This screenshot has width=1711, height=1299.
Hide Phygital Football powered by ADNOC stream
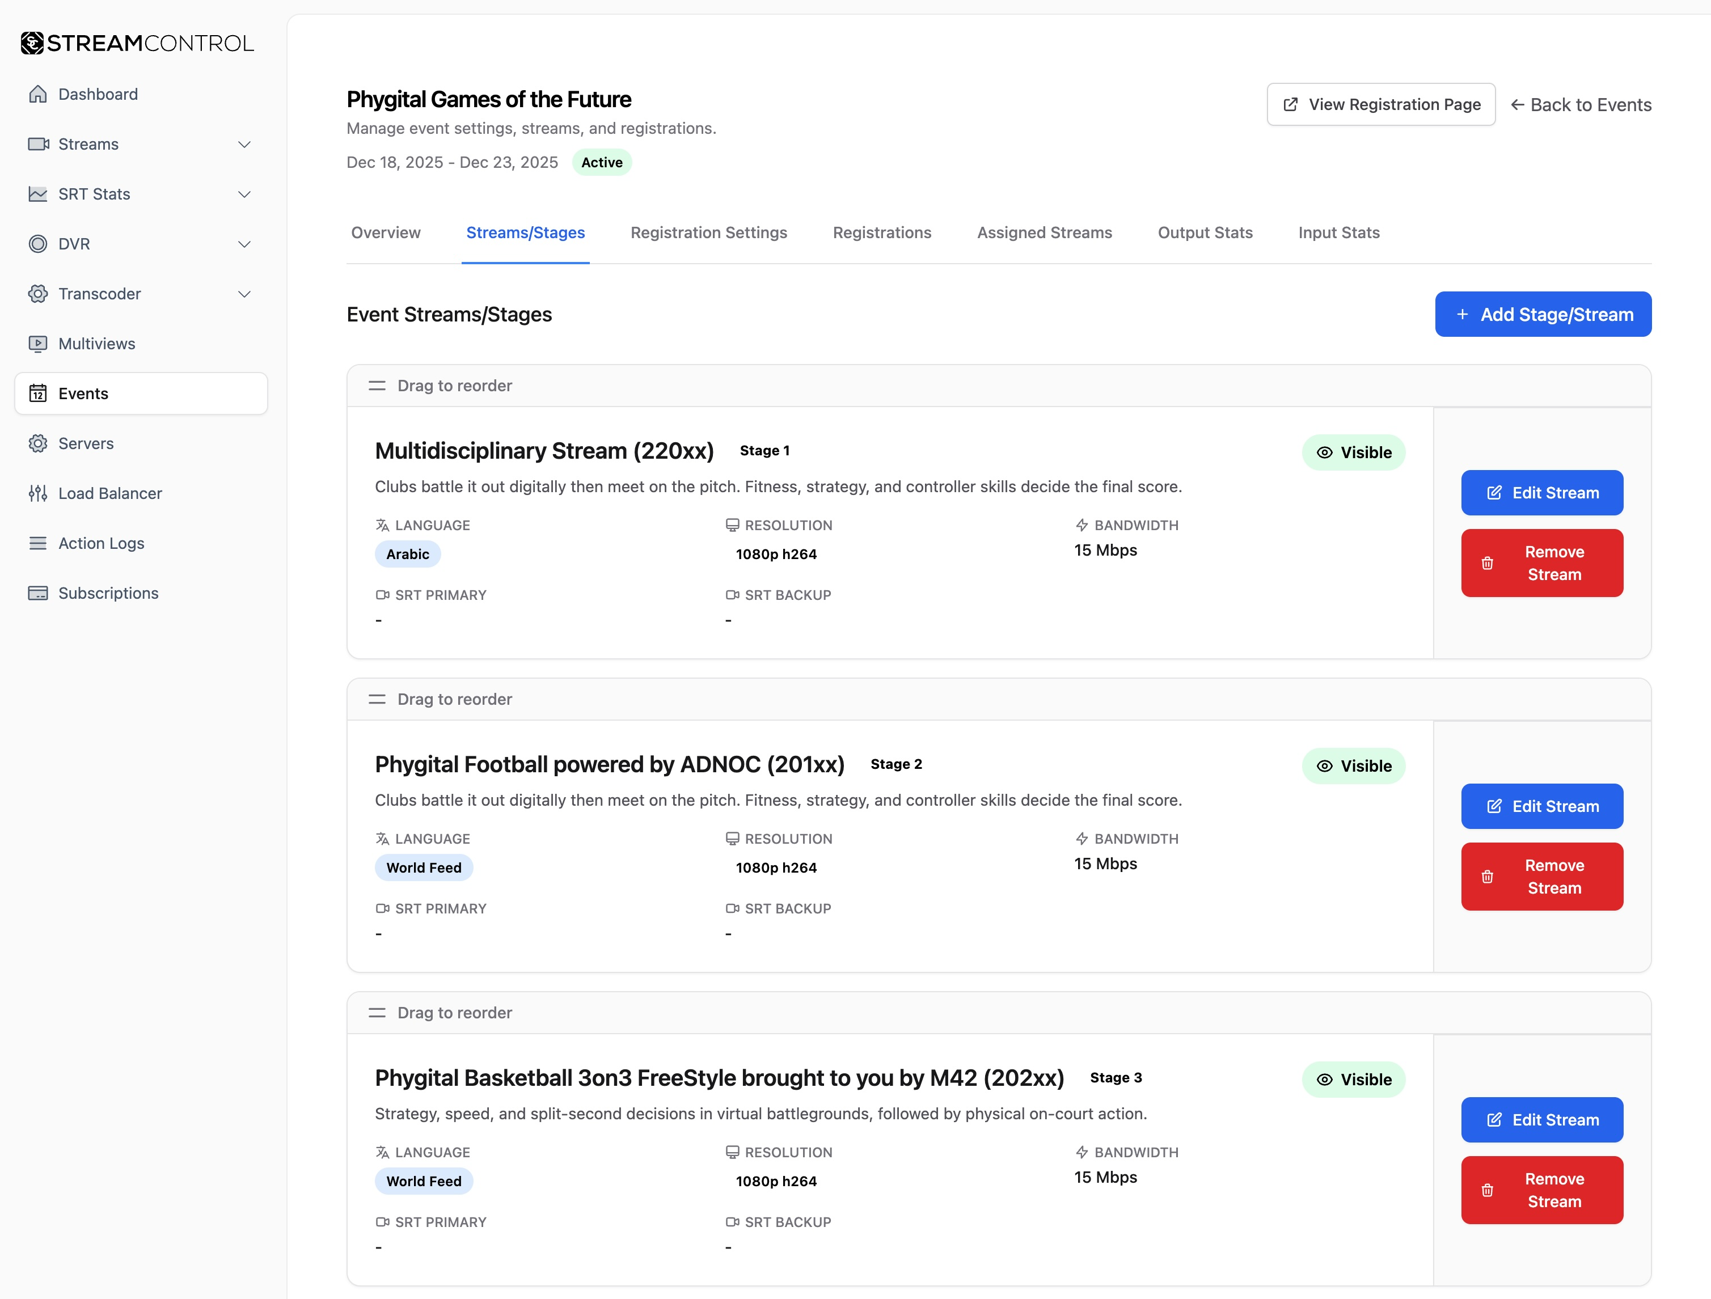pos(1353,766)
